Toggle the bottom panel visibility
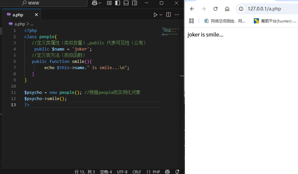Image resolution: width=298 pixels, height=174 pixels. [x=126, y=3]
